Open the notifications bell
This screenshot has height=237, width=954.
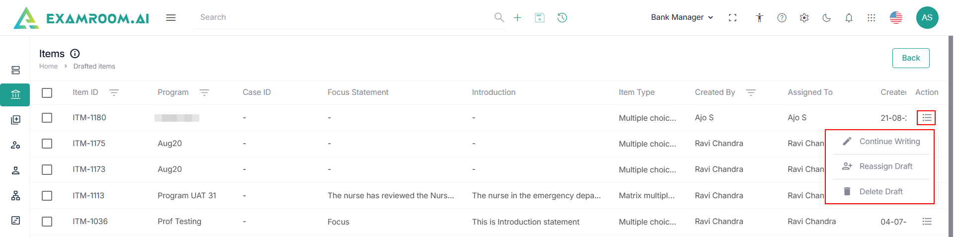pos(849,18)
